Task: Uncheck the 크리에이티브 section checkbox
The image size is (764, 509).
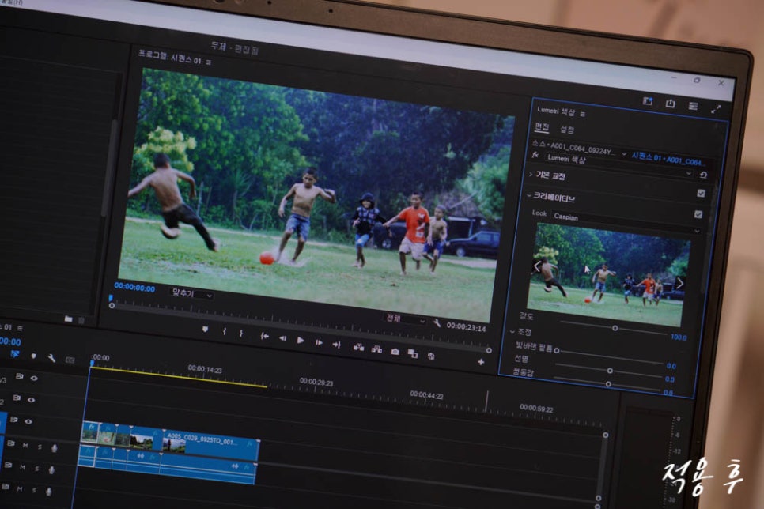Action: [702, 194]
